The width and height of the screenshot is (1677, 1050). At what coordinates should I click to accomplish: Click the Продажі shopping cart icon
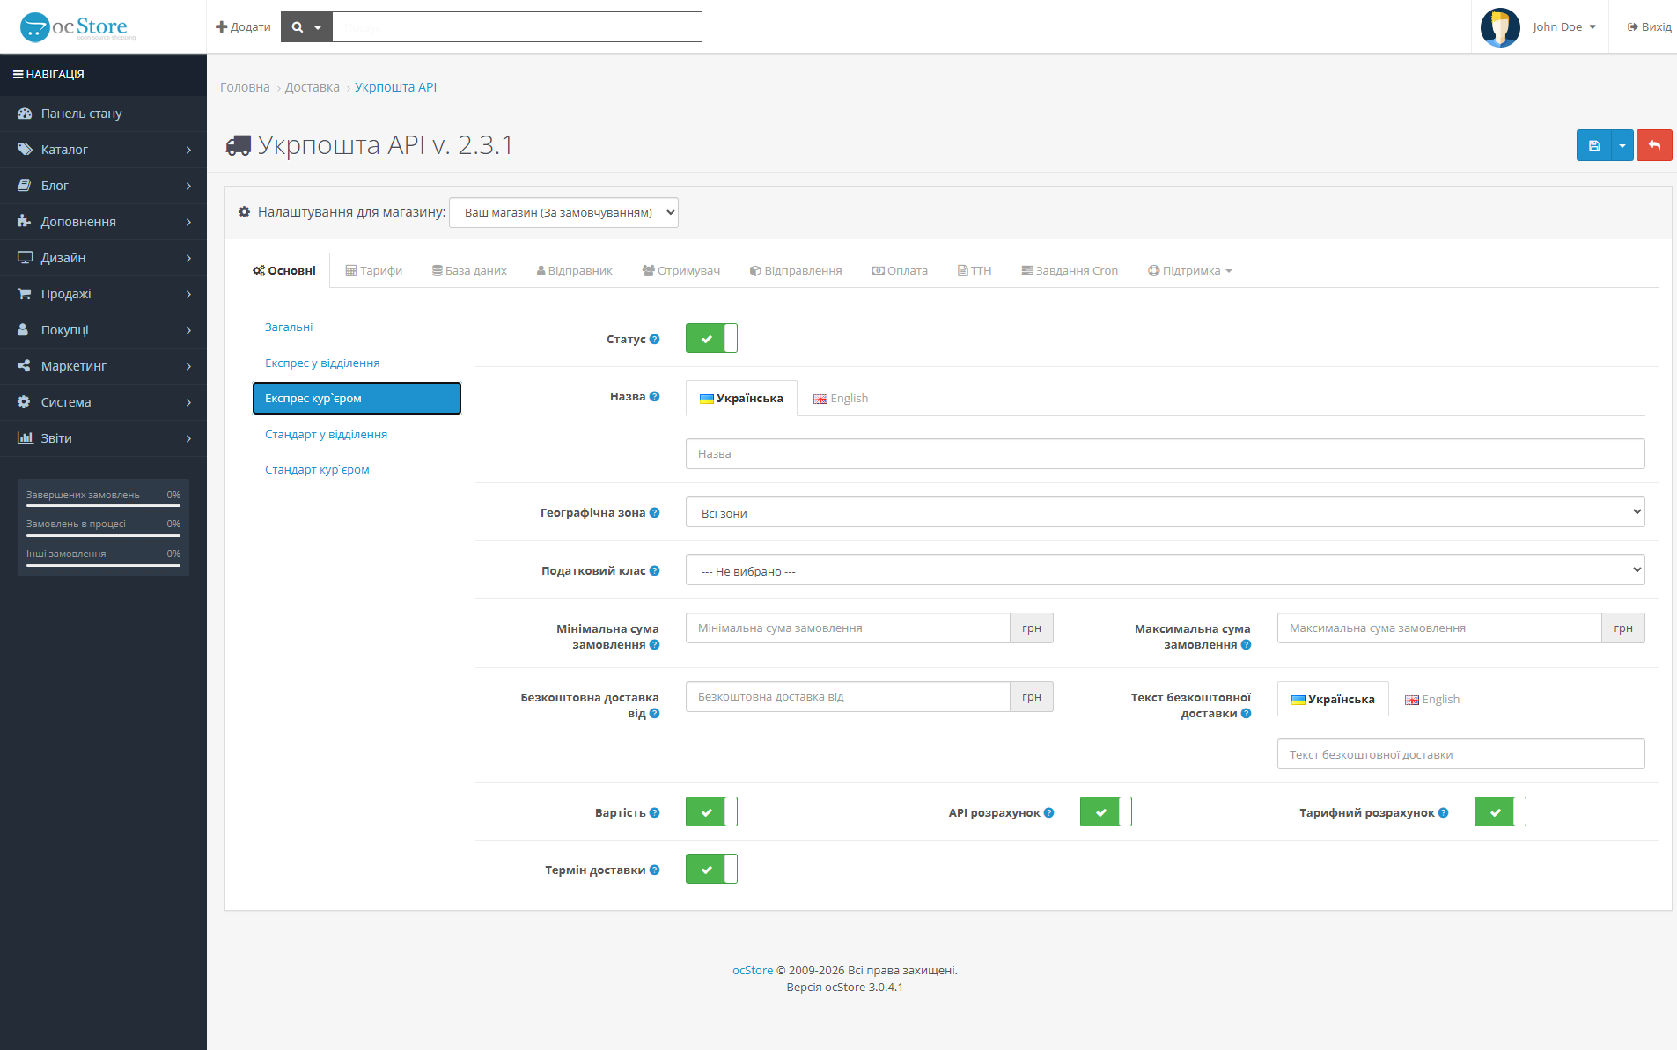pyautogui.click(x=25, y=294)
